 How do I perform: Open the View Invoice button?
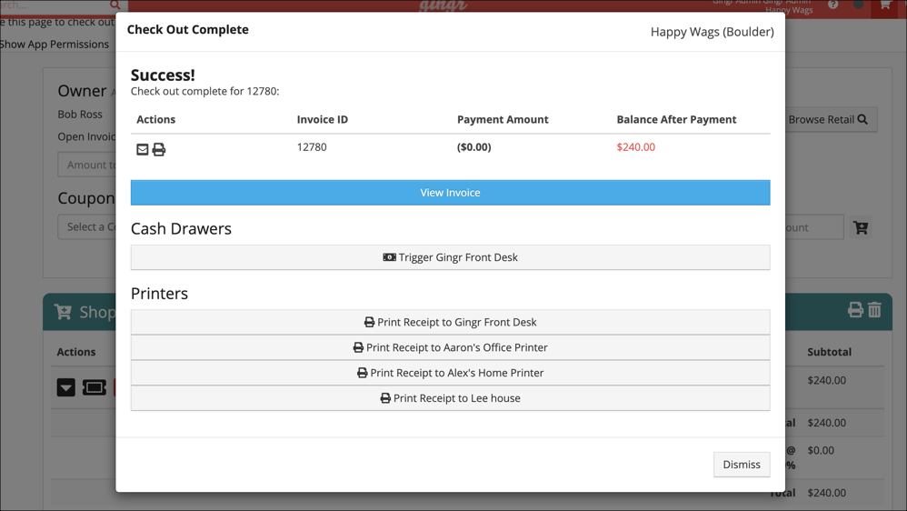point(450,193)
